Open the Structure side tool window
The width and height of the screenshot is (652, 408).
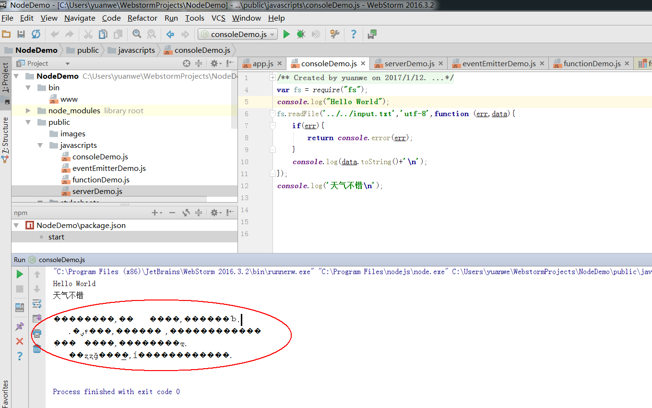(5, 140)
